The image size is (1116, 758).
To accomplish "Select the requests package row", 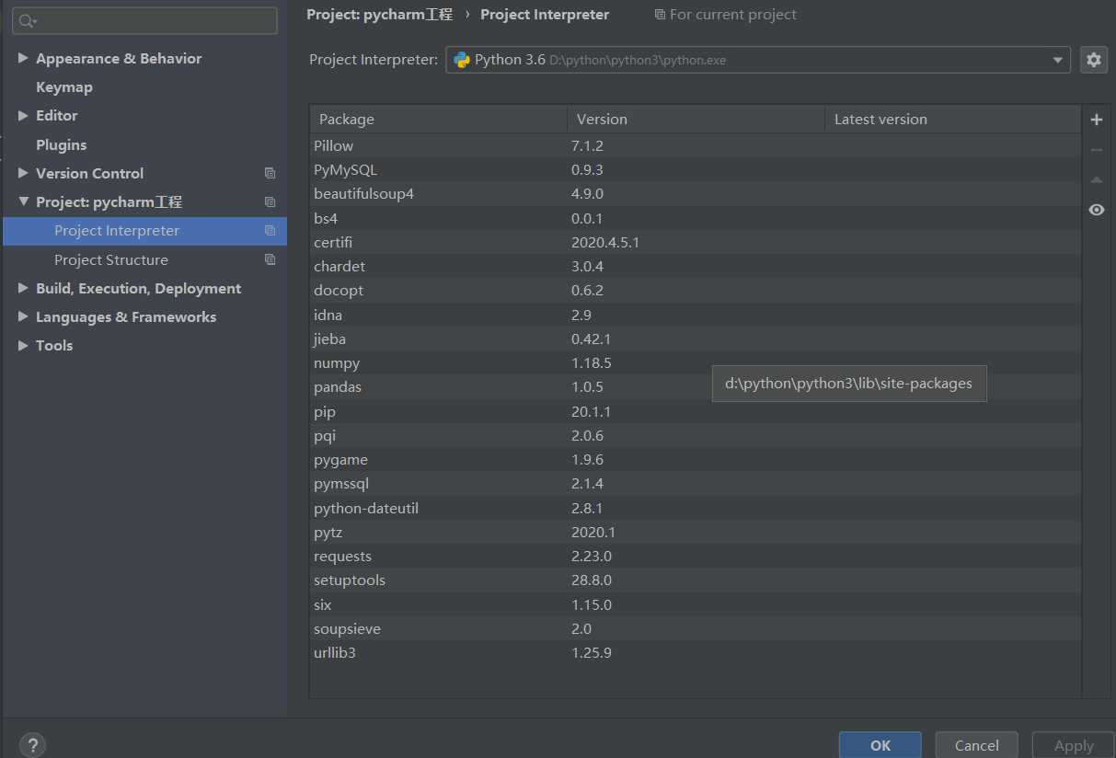I will coord(696,557).
